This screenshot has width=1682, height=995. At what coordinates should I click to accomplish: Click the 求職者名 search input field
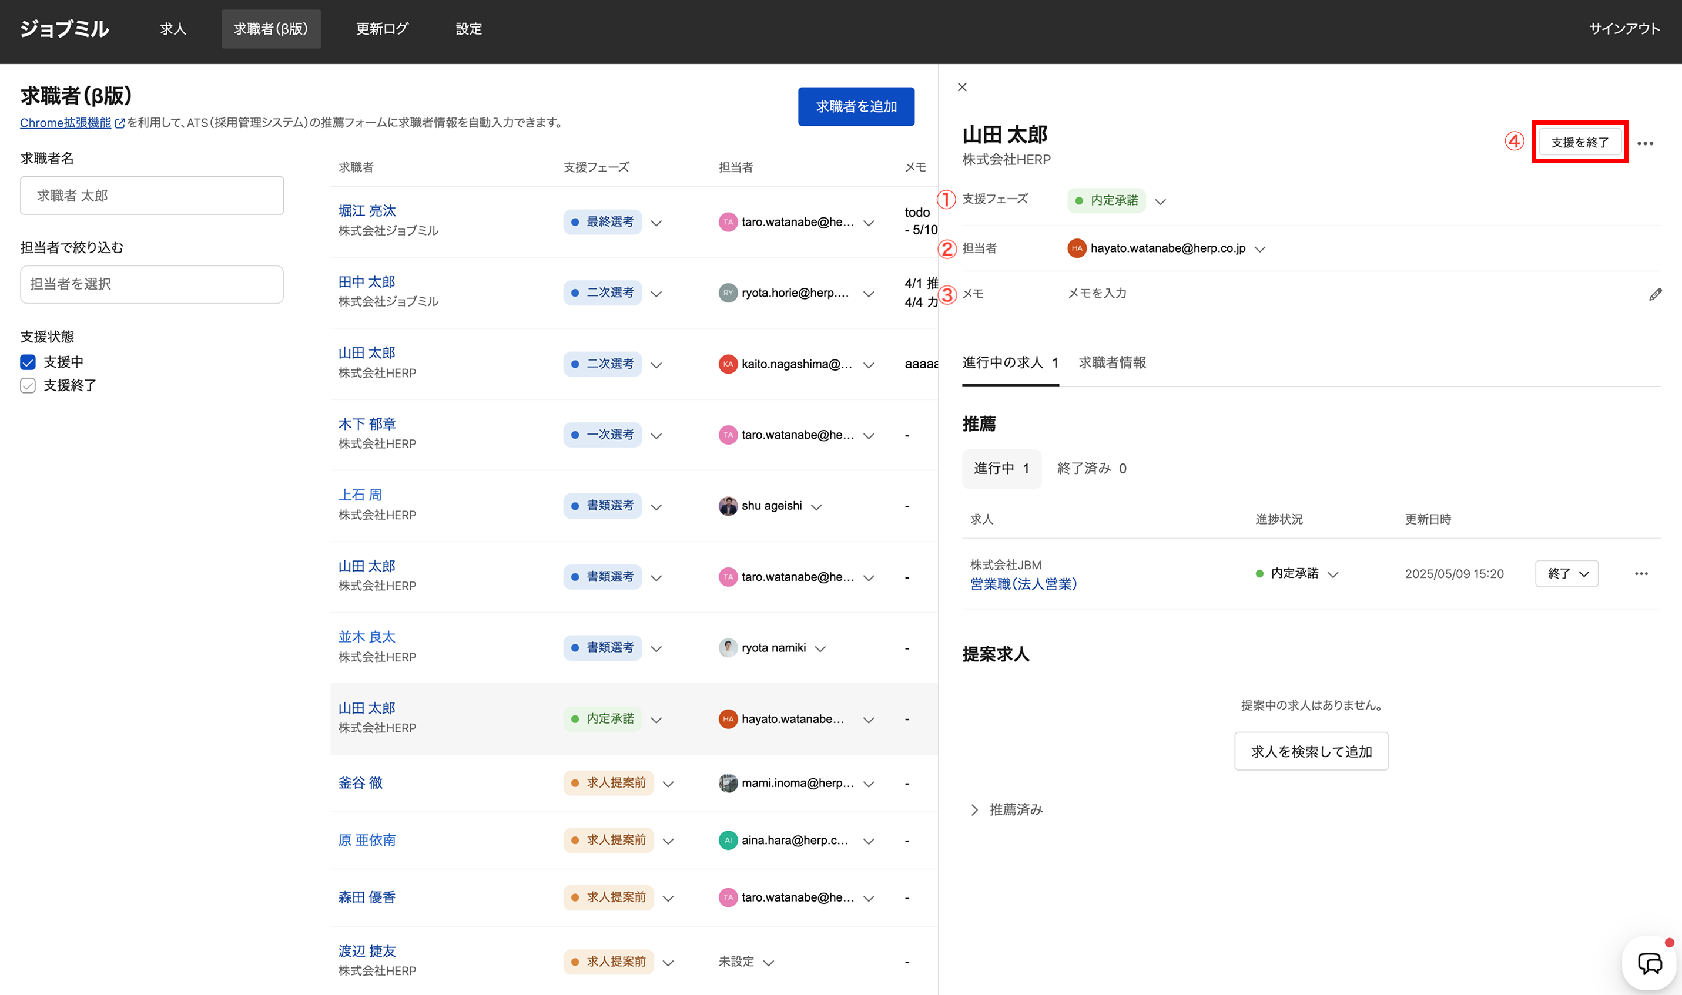coord(152,196)
